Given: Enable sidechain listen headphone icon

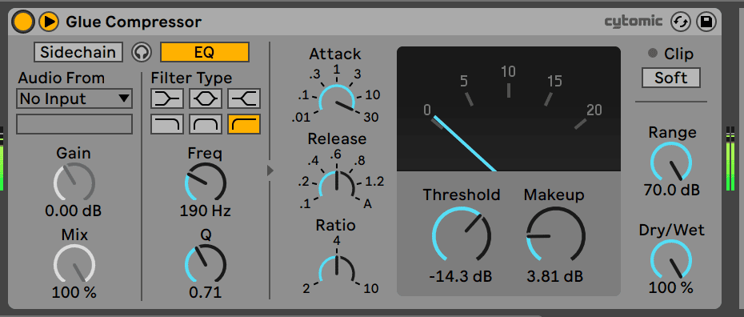Looking at the screenshot, I should [x=141, y=52].
